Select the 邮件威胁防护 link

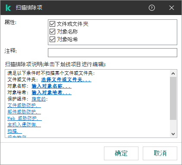[24, 112]
